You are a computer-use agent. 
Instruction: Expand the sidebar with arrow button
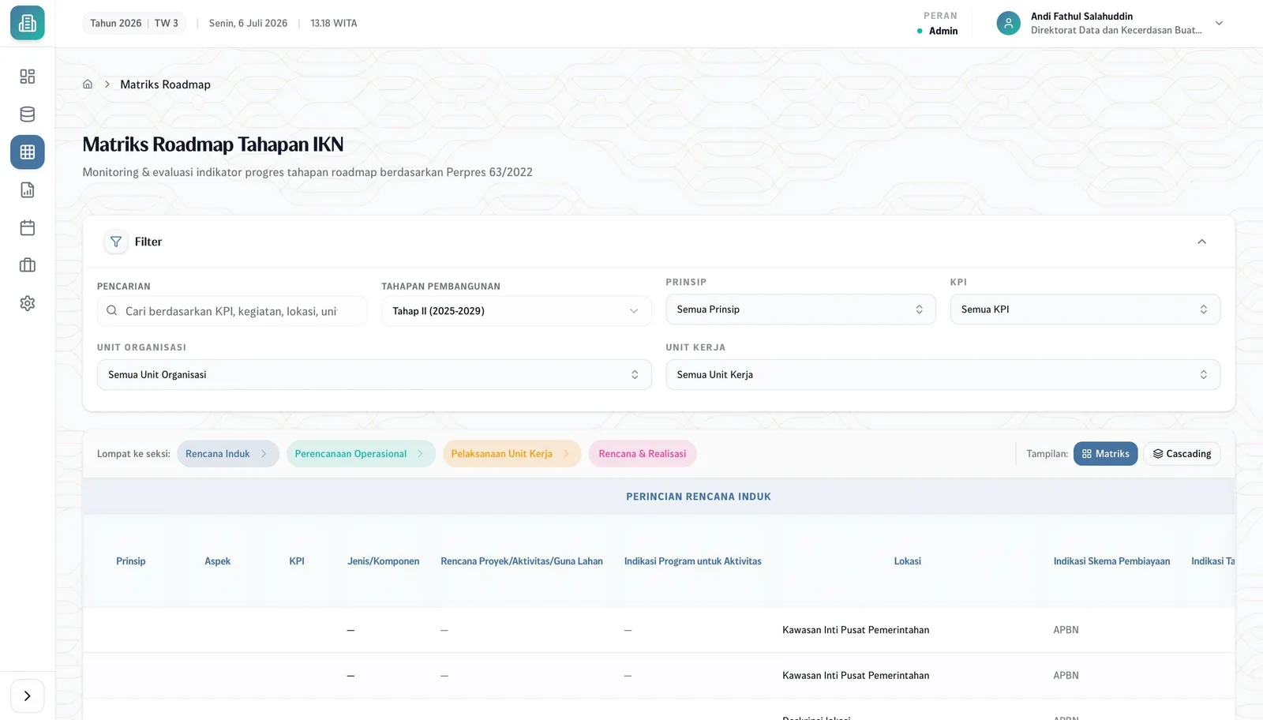[28, 696]
